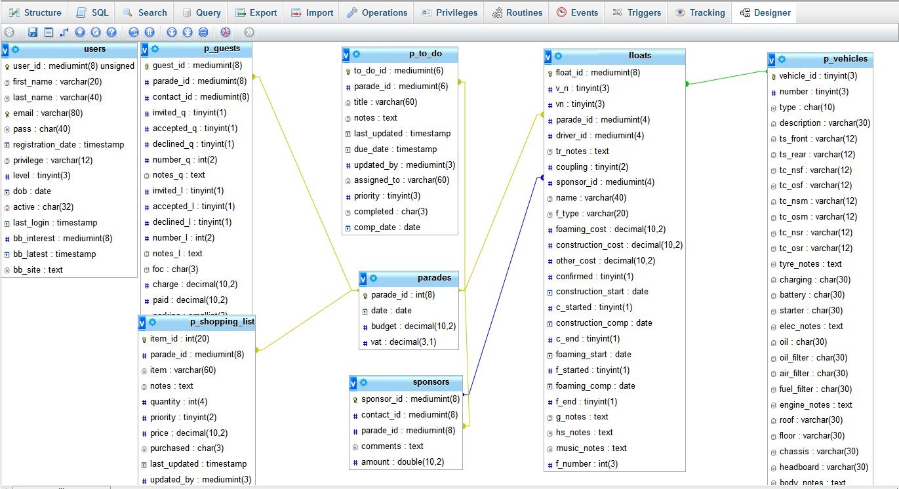Click the Create table toolbar icon
The height and width of the screenshot is (489, 899).
[49, 31]
